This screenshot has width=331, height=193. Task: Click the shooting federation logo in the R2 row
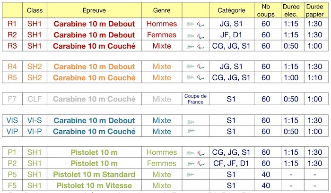(190, 35)
